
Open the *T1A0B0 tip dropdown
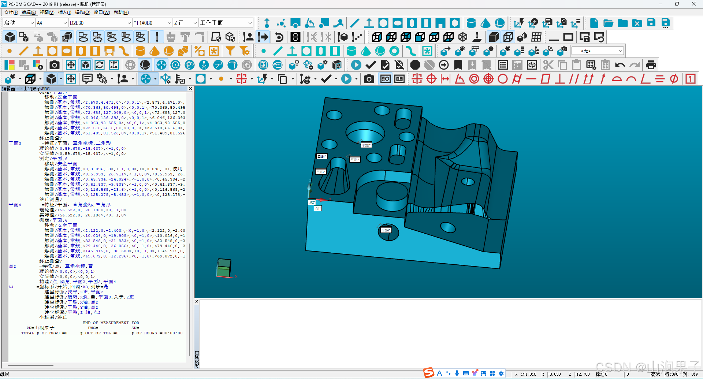click(x=169, y=23)
